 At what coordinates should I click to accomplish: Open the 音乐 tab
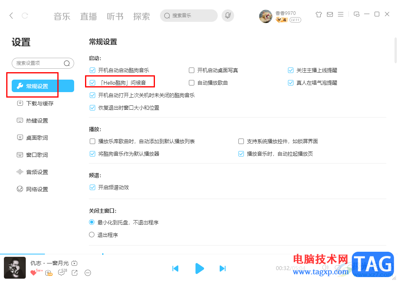tap(62, 16)
